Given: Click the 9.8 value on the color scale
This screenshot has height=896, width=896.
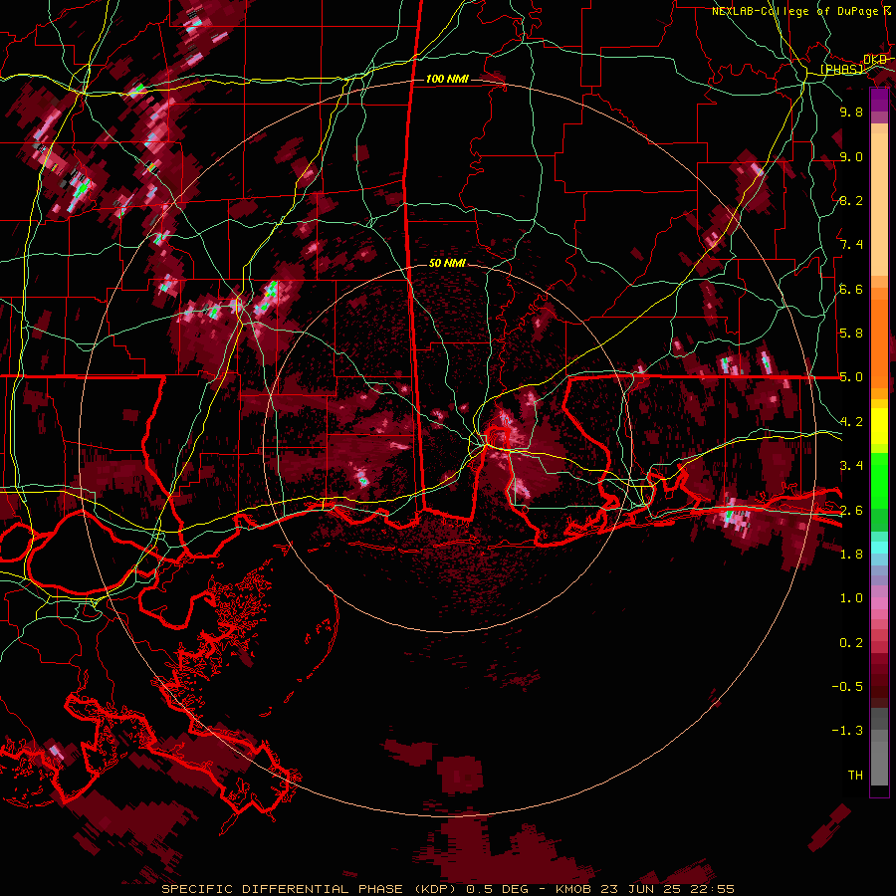Looking at the screenshot, I should point(851,112).
